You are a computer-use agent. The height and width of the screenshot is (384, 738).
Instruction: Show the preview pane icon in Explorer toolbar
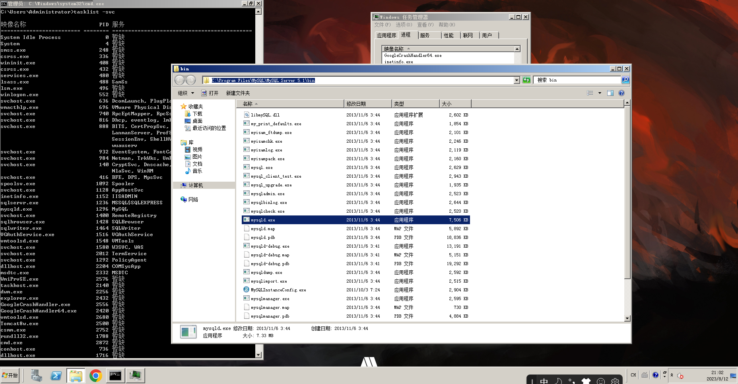click(610, 93)
